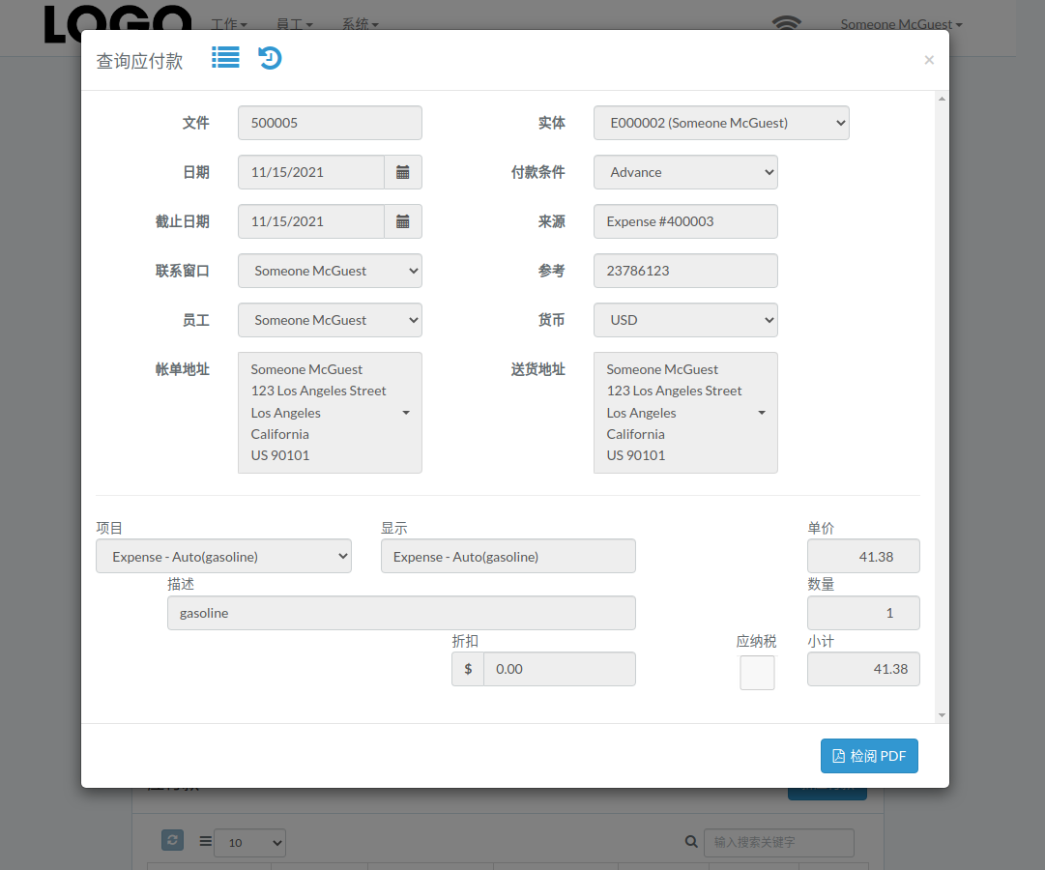Open the 员工 menu in navbar
This screenshot has height=870, width=1045.
click(x=295, y=24)
